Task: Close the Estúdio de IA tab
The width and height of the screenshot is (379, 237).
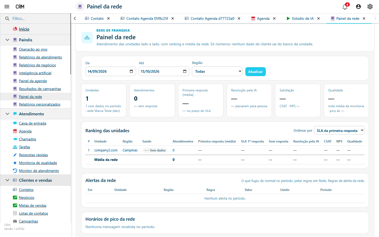Action: [318, 18]
